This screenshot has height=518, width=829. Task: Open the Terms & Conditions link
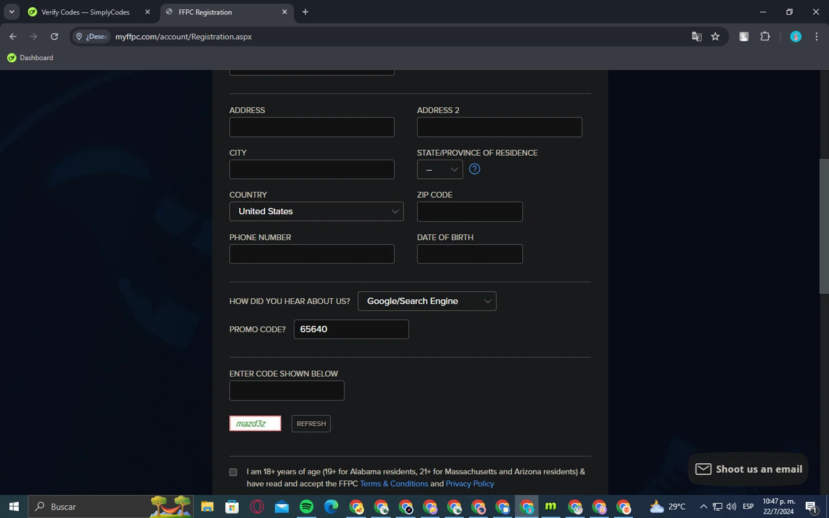click(x=394, y=484)
